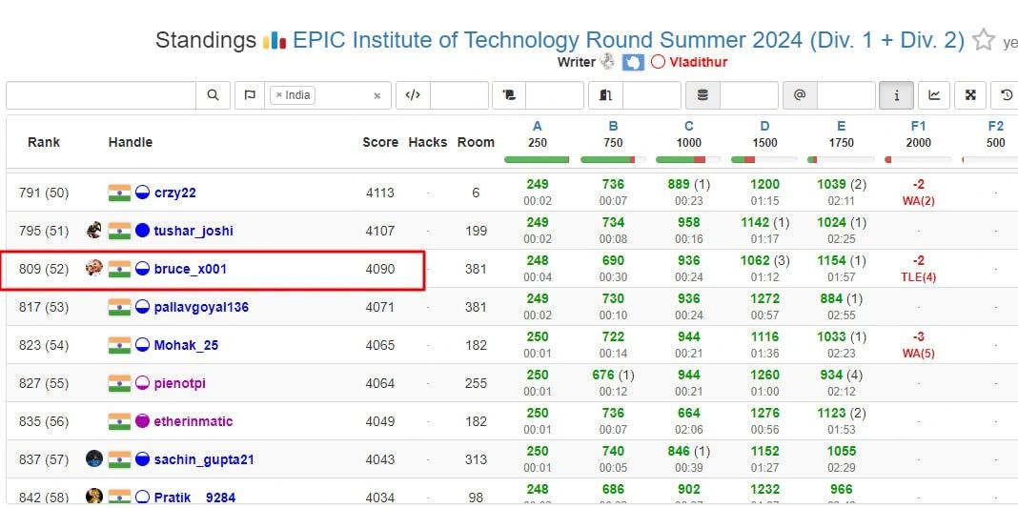The height and width of the screenshot is (508, 1018).
Task: Click problem F2 column header
Action: tap(995, 127)
